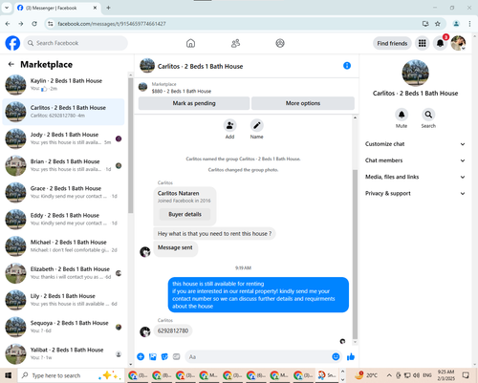This screenshot has width=478, height=383.
Task: Open the notifications bell
Action: 440,43
